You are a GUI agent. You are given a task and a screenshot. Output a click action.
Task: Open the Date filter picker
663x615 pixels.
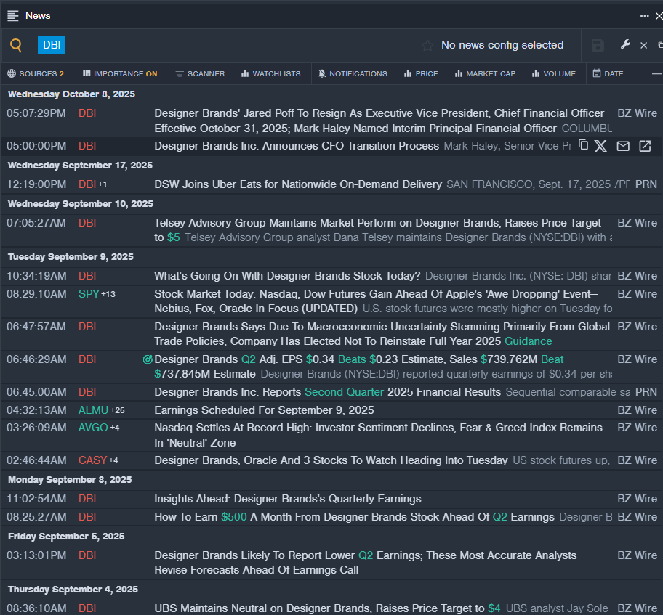coord(608,73)
